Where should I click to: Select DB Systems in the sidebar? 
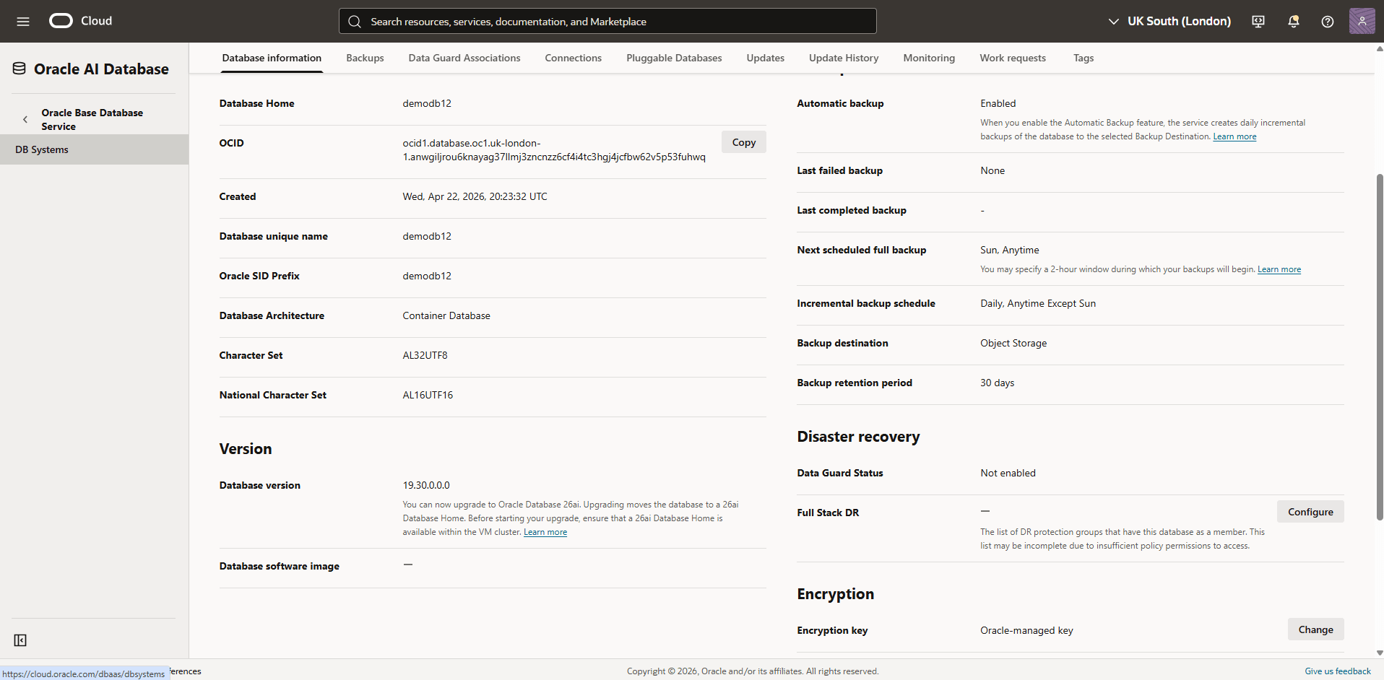point(94,149)
